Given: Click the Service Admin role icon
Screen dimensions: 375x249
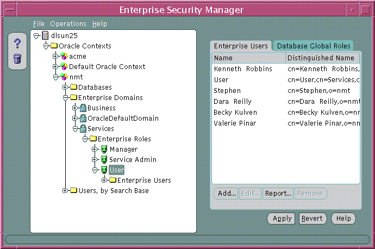Looking at the screenshot, I should pyautogui.click(x=104, y=160).
